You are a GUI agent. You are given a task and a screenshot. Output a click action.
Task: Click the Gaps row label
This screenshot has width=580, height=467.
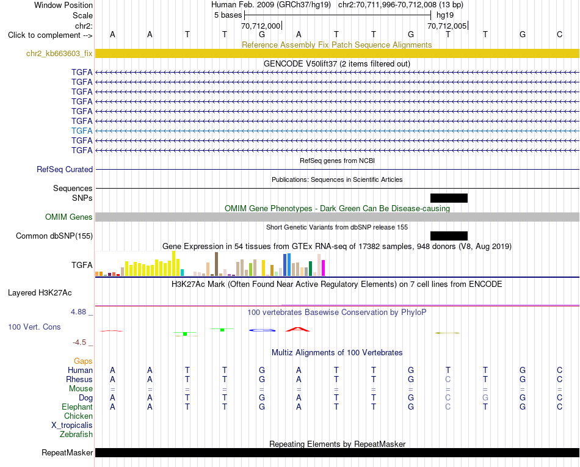(83, 361)
